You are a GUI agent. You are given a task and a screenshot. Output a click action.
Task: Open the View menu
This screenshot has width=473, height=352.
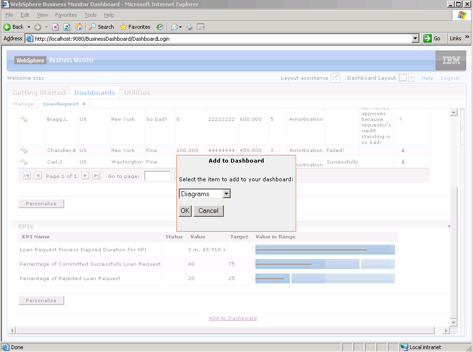click(42, 15)
